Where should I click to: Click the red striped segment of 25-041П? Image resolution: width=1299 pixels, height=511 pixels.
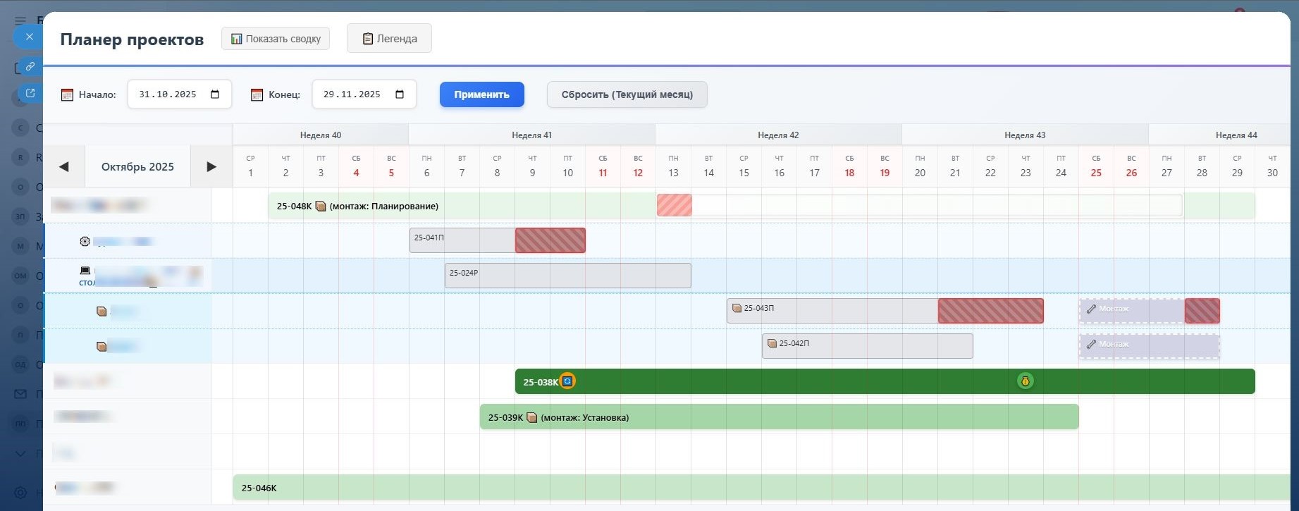550,240
